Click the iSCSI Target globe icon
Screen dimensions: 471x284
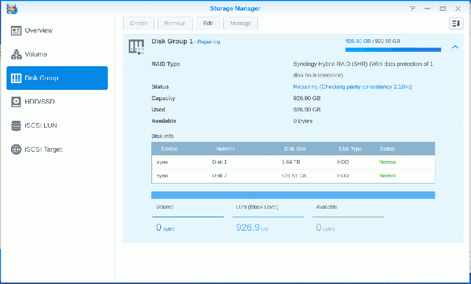pyautogui.click(x=16, y=149)
